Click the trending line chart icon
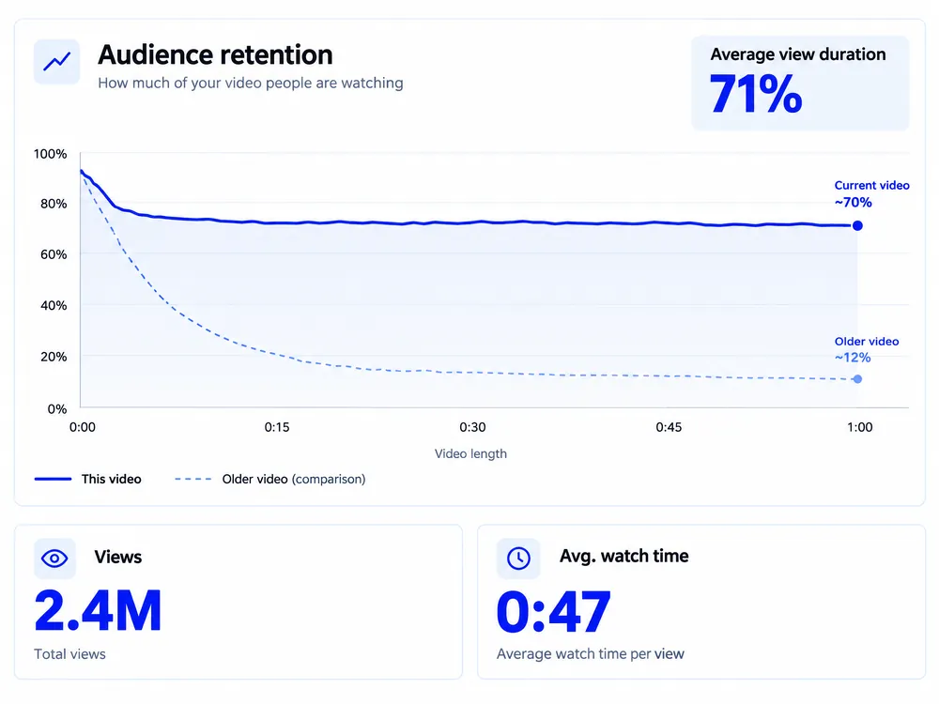This screenshot has height=704, width=939. [x=57, y=62]
